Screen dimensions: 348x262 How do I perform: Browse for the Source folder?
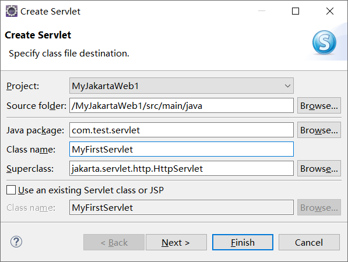319,105
